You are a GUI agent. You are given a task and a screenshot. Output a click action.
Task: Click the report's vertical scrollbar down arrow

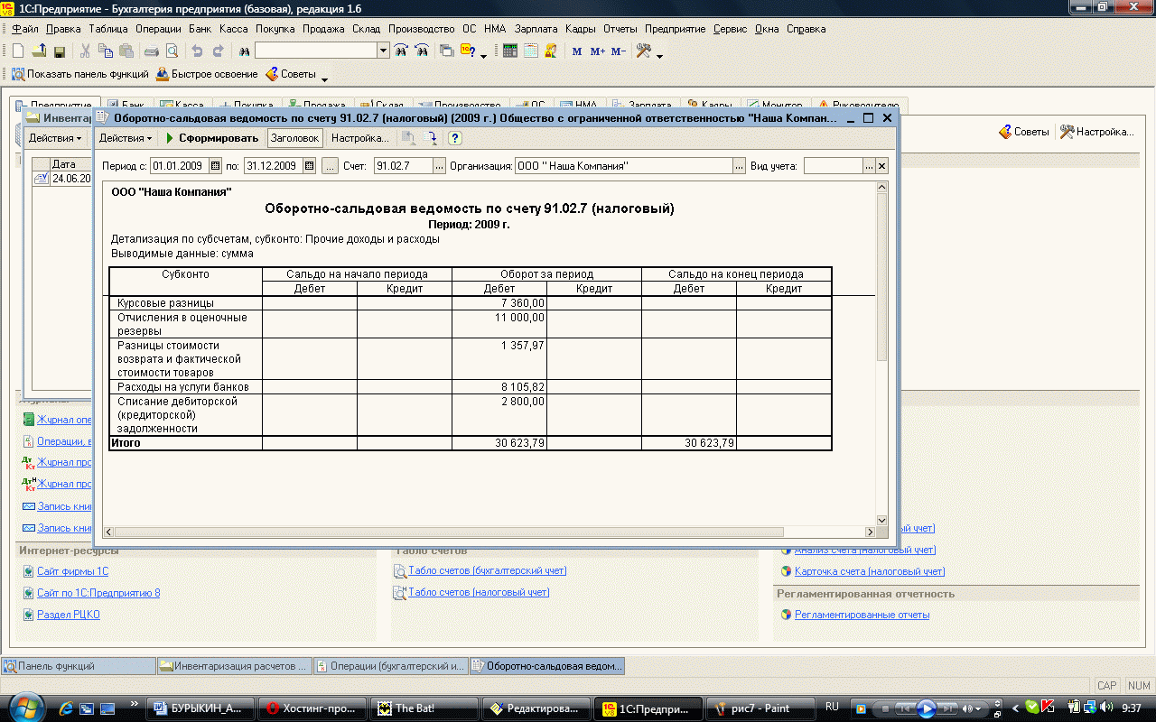[x=882, y=521]
